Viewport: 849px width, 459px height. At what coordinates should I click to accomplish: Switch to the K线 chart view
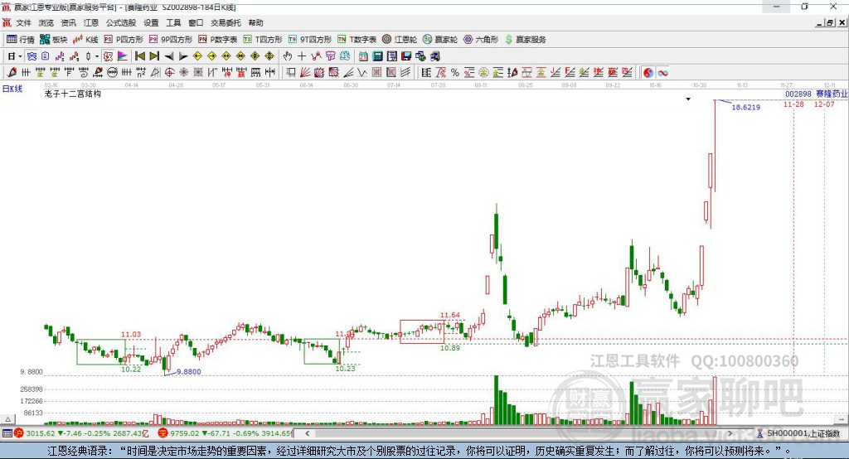pyautogui.click(x=85, y=40)
